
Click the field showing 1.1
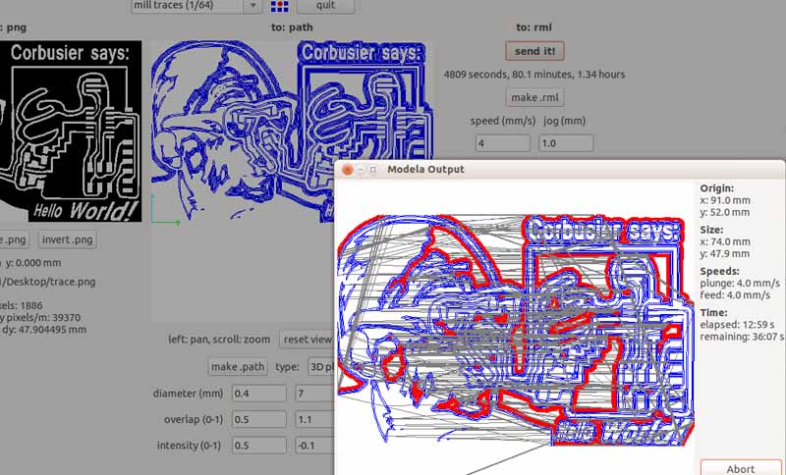click(x=314, y=419)
